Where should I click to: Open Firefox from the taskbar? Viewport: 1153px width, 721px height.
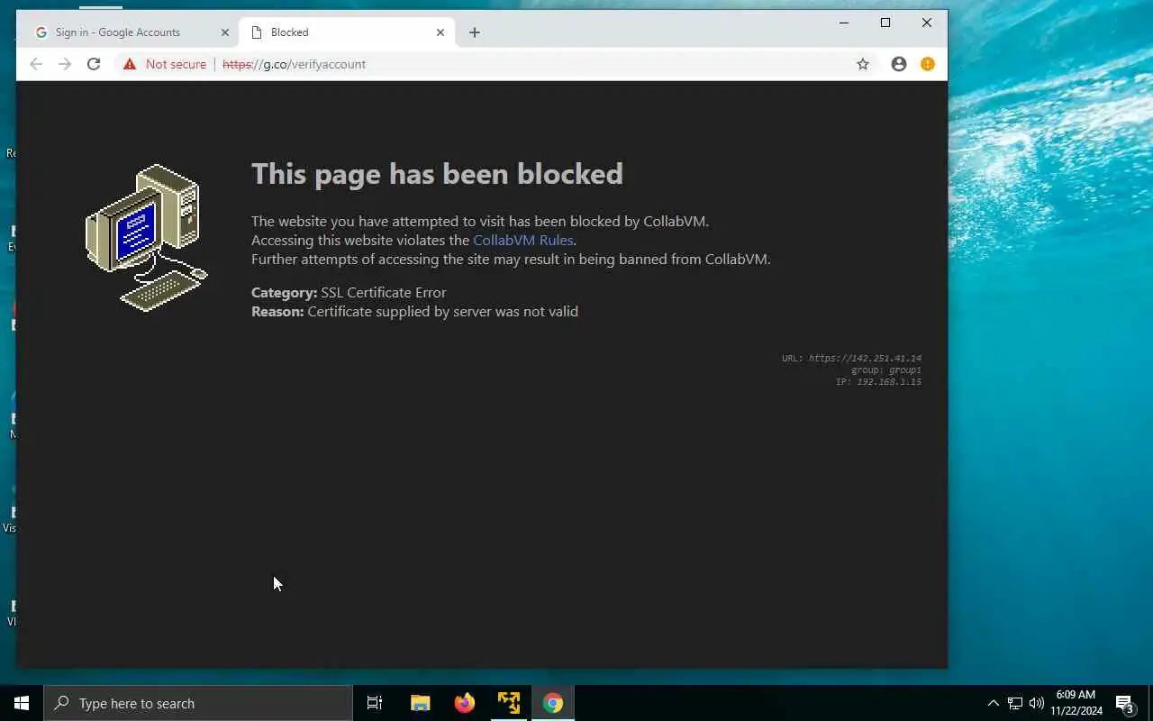465,703
